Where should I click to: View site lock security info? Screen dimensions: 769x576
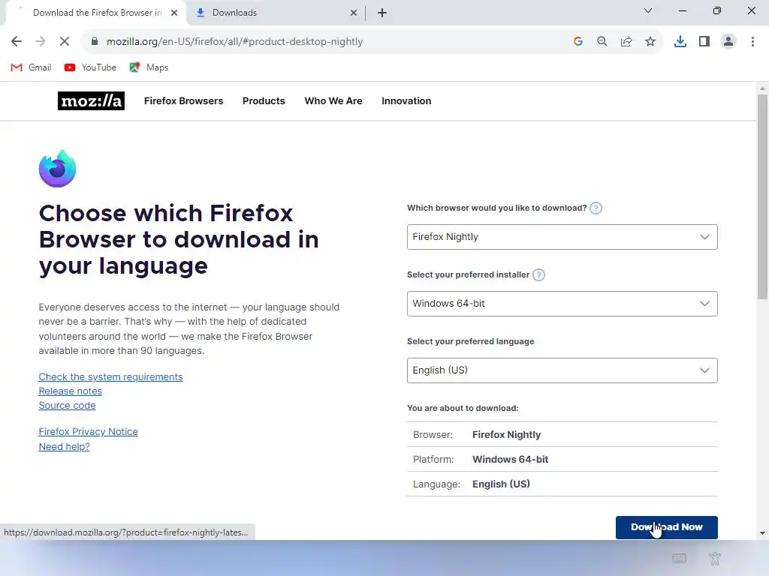pyautogui.click(x=95, y=42)
